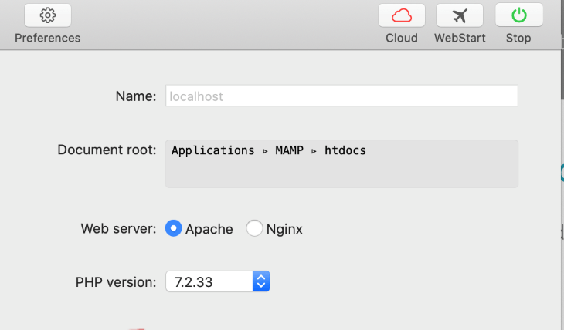Screen dimensions: 564x330
Task: Click the red Cloud icon
Action: click(x=401, y=15)
